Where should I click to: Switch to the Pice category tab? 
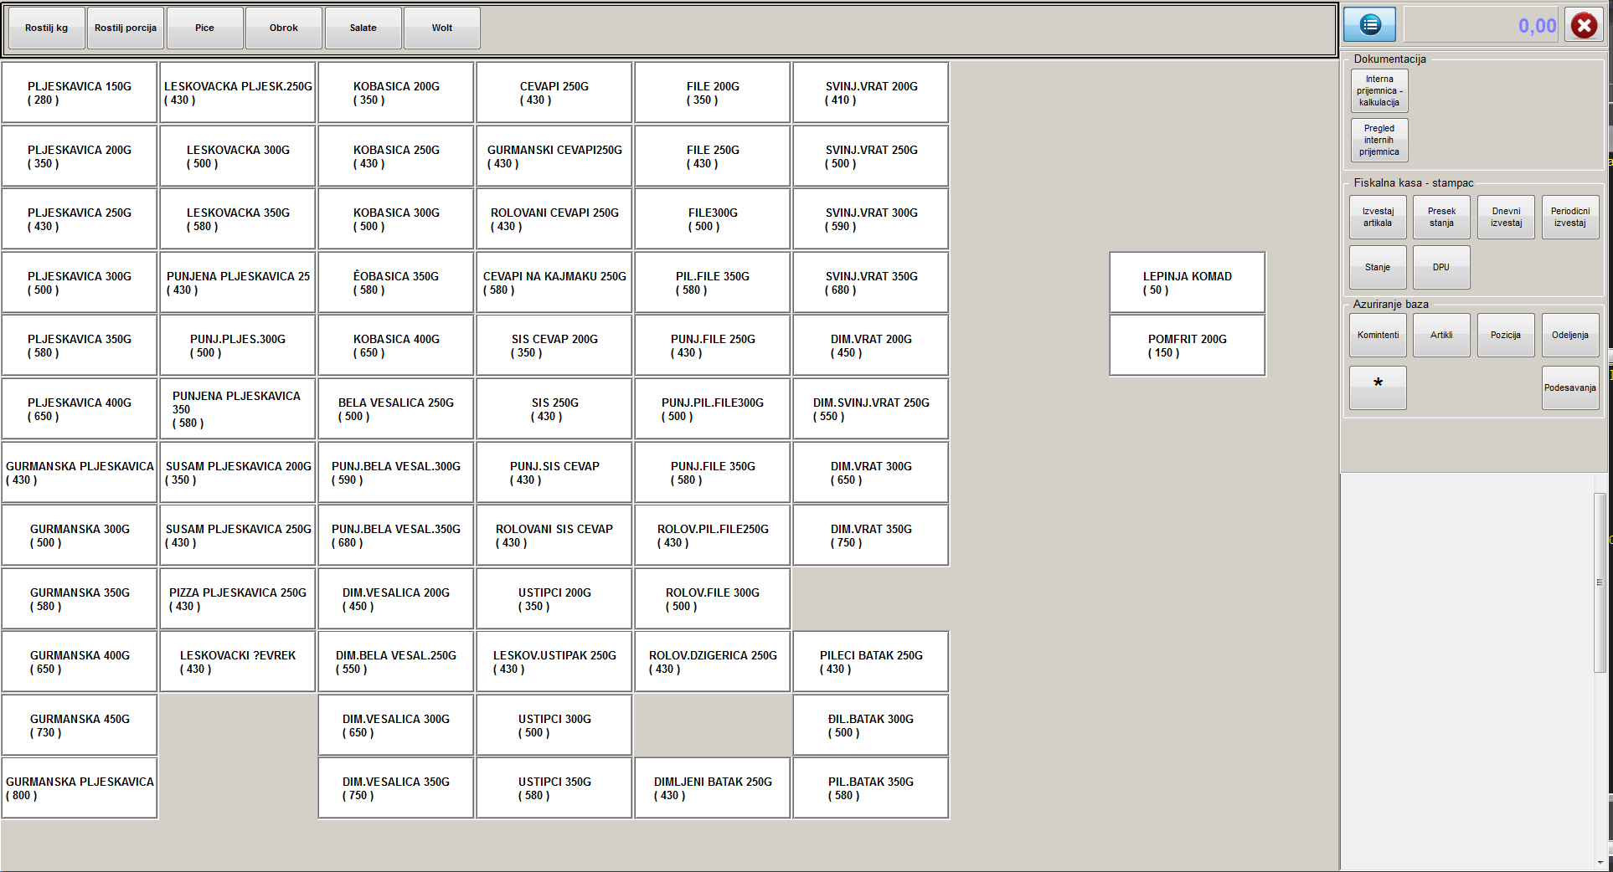(x=204, y=28)
